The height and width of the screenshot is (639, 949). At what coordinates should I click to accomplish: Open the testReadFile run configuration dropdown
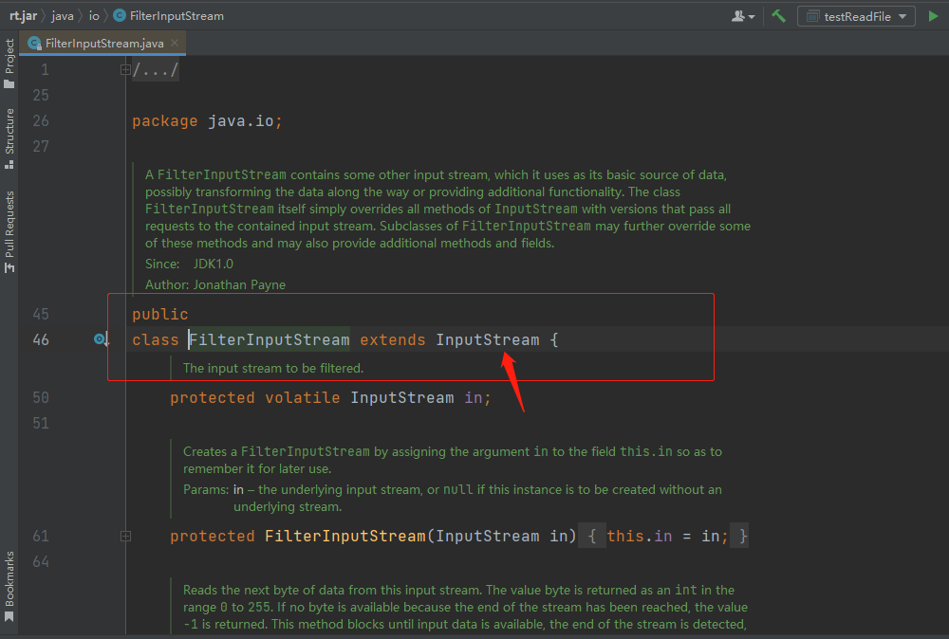(x=856, y=16)
